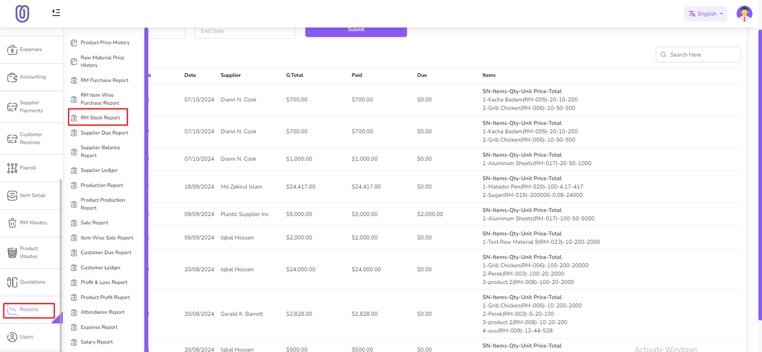762x352 pixels.
Task: Open the RM Stock Report submenu item
Action: [x=100, y=118]
